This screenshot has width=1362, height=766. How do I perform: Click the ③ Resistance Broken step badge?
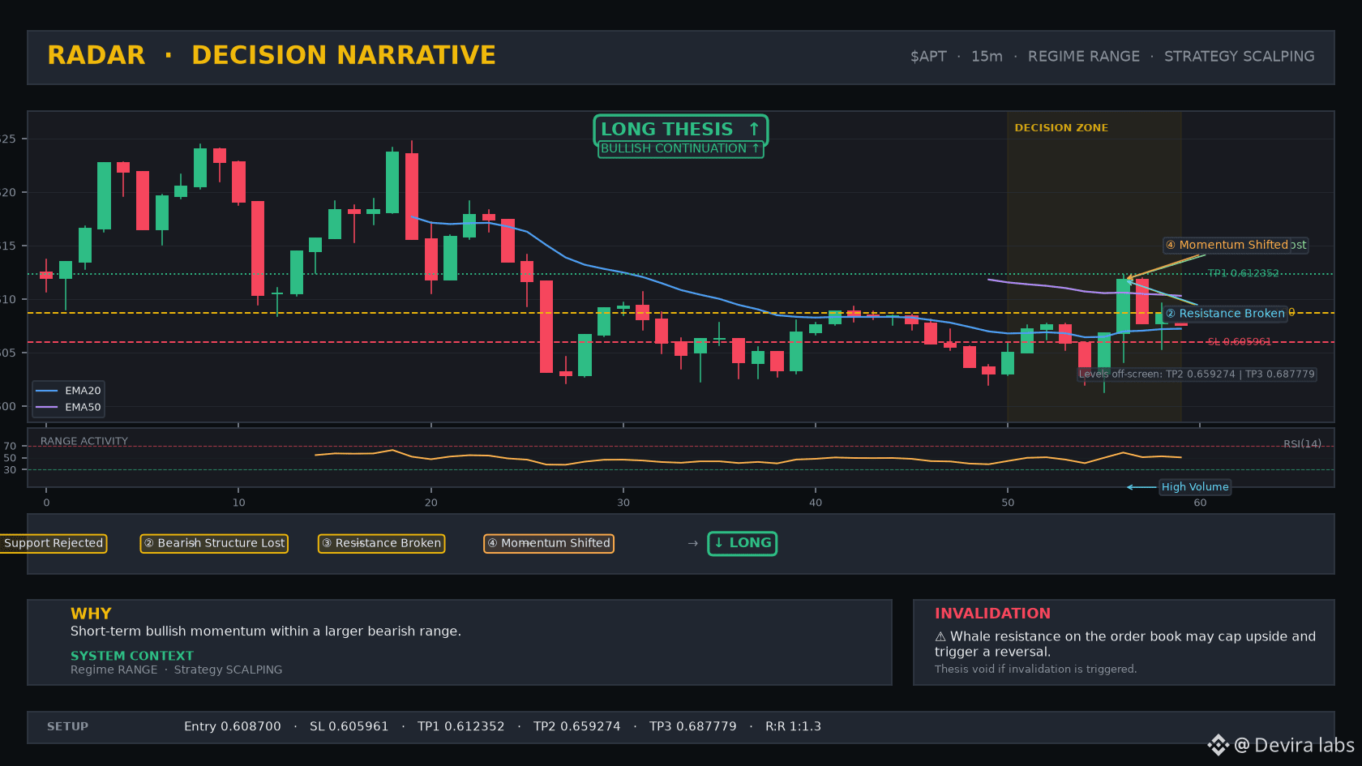[x=381, y=543]
